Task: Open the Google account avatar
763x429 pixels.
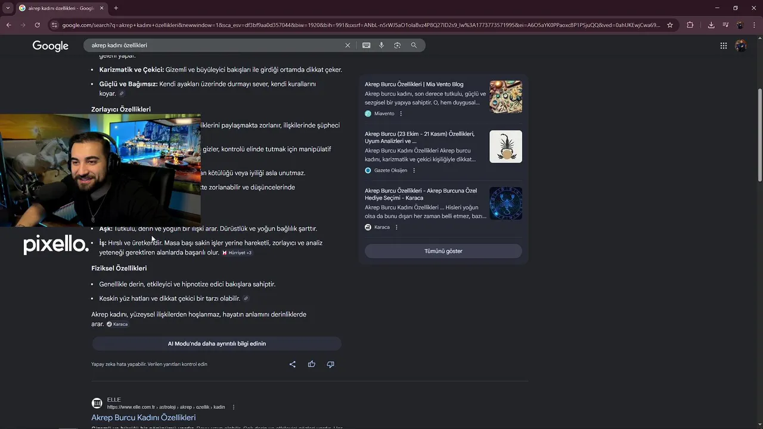Action: (x=741, y=46)
